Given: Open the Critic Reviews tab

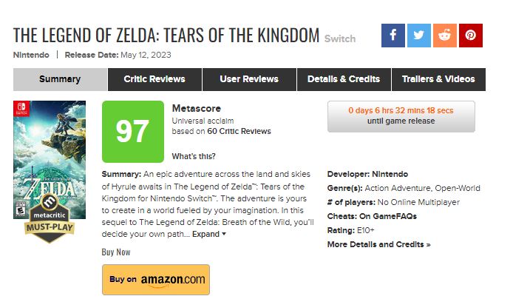Looking at the screenshot, I should point(154,79).
